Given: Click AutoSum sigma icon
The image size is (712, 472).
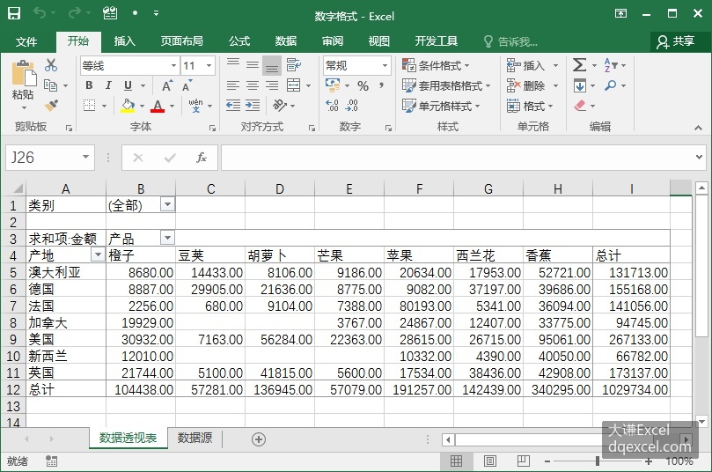Looking at the screenshot, I should click(x=579, y=65).
